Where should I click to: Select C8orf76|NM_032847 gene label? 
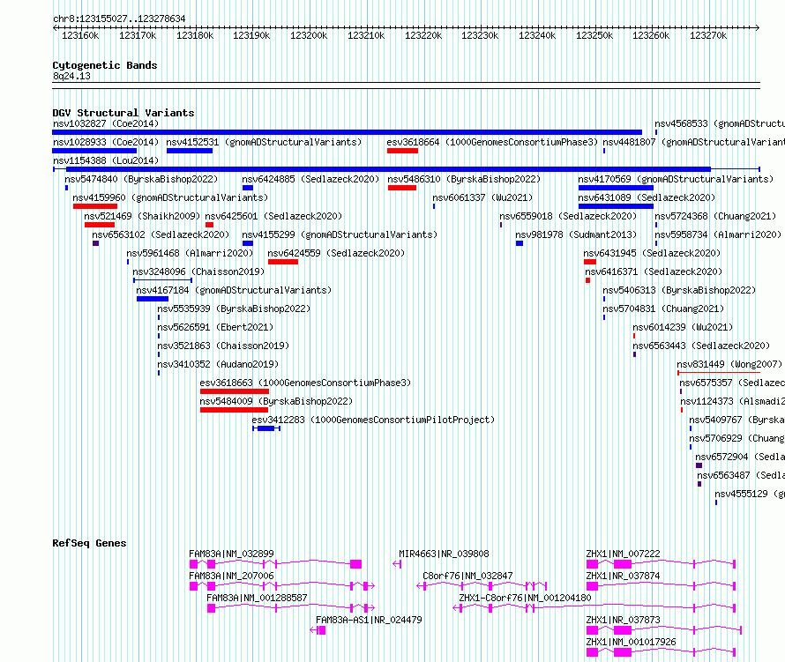click(x=467, y=576)
